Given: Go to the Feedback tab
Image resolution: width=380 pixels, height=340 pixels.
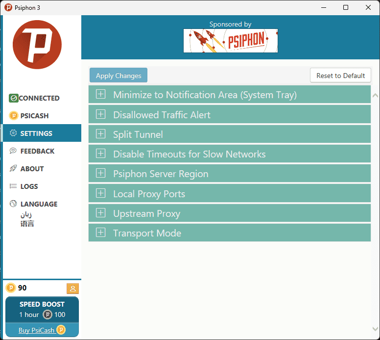Looking at the screenshot, I should coord(42,151).
